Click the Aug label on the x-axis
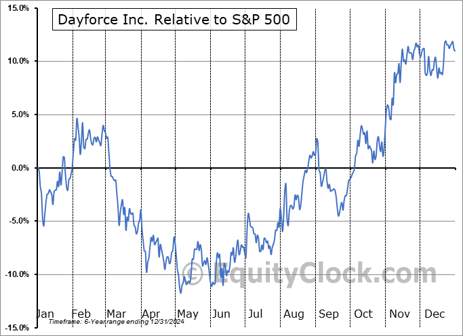 click(x=292, y=314)
